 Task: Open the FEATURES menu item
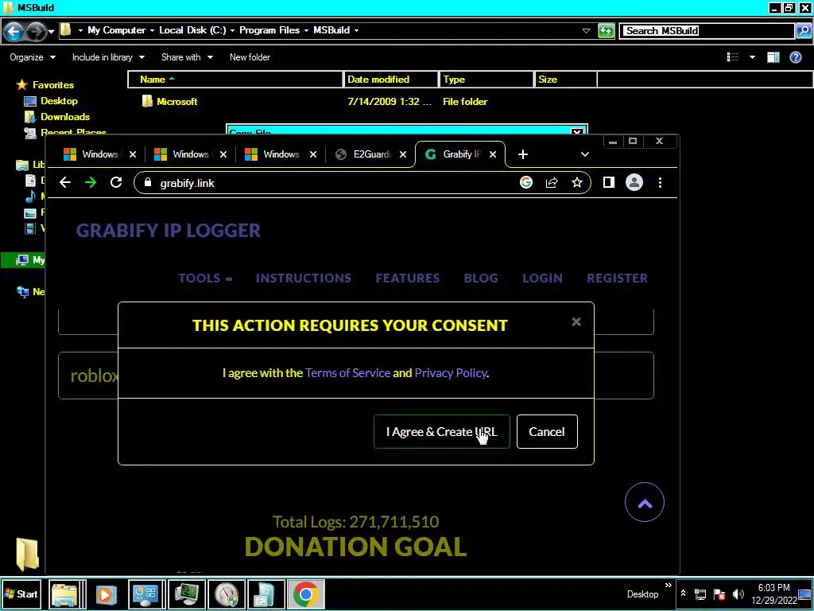408,278
